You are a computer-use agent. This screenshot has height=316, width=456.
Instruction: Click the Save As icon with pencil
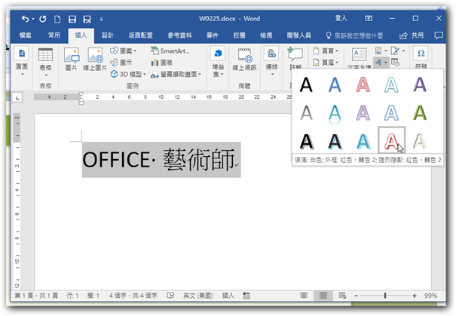pos(87,19)
